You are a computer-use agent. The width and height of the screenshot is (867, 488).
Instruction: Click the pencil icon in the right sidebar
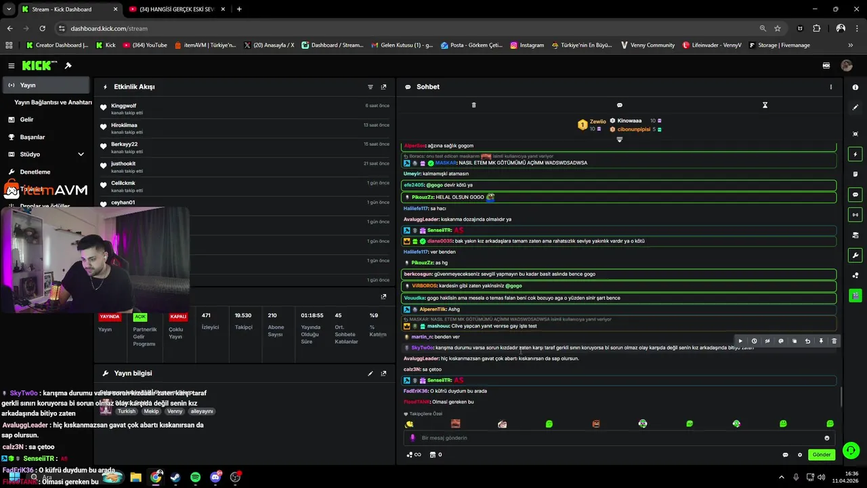[x=855, y=107]
